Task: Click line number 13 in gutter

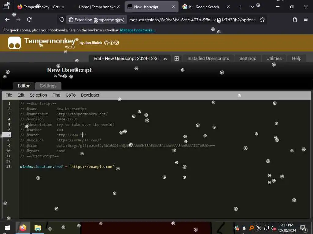Action: click(x=8, y=167)
